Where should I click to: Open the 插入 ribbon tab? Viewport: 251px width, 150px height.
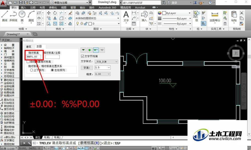click(x=23, y=8)
